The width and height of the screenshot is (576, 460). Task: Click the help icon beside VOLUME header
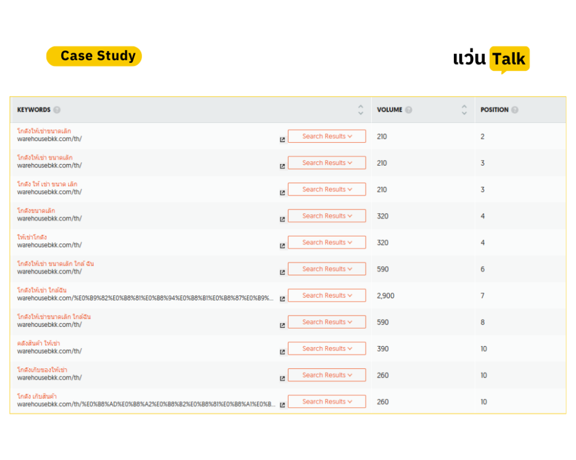tap(408, 110)
